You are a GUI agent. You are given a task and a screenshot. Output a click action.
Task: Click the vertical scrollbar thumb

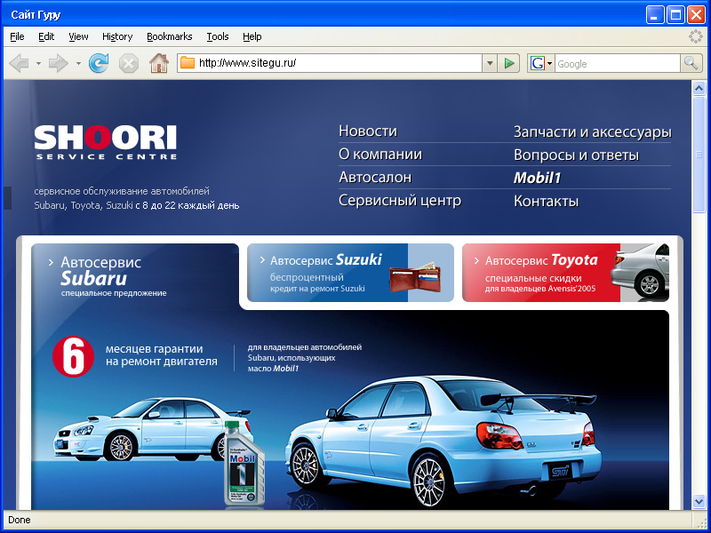[x=699, y=154]
